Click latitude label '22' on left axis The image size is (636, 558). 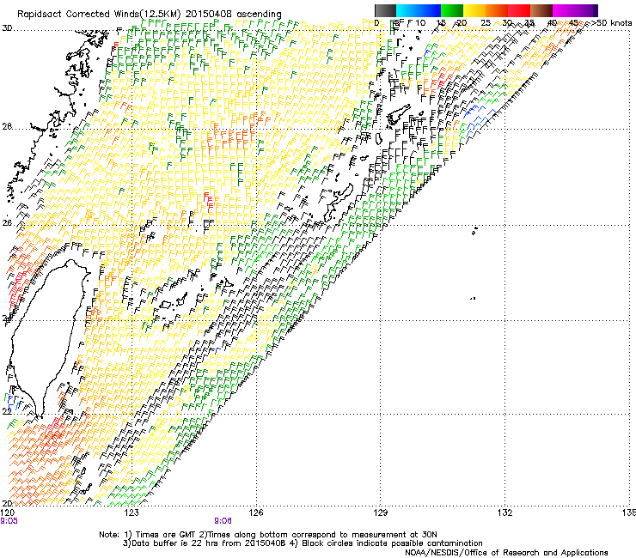pos(7,411)
